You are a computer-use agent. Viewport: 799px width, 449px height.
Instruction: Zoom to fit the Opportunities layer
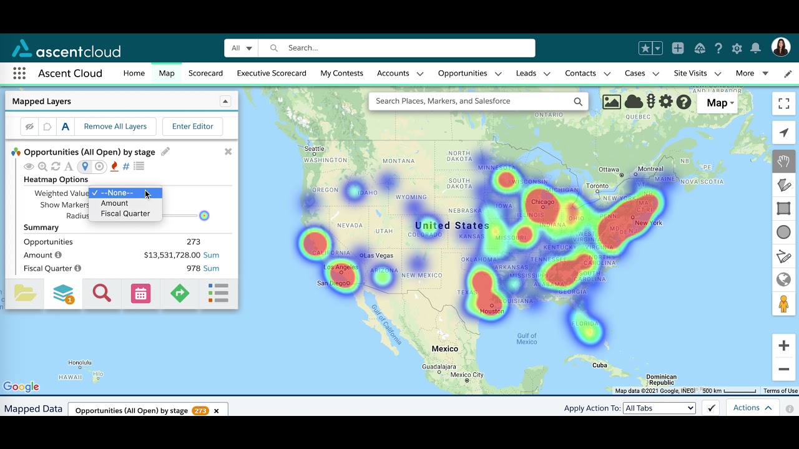[42, 167]
